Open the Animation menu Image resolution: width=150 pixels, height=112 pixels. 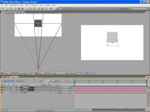coord(35,5)
